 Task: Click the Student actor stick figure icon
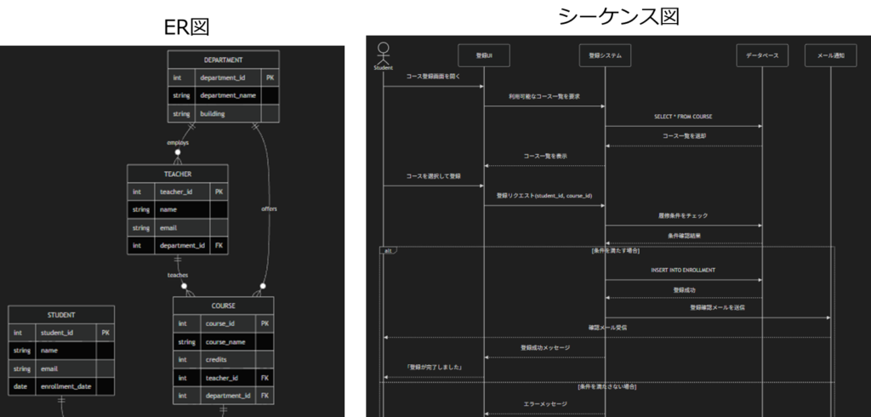click(383, 52)
